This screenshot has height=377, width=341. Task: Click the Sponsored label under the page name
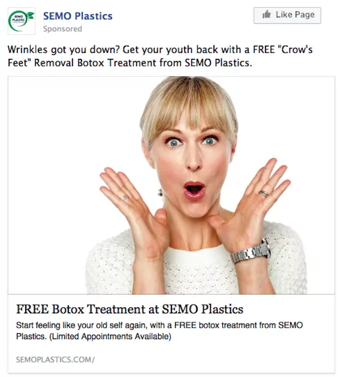(62, 29)
